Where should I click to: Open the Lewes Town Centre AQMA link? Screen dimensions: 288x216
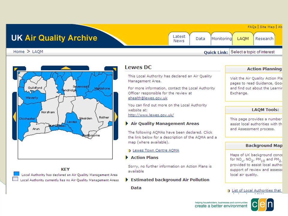[x=156, y=150]
